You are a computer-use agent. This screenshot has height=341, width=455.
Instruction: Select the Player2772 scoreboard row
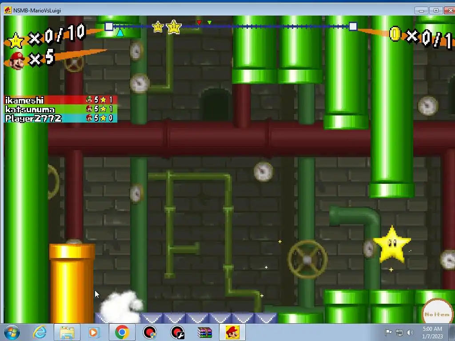coord(60,118)
